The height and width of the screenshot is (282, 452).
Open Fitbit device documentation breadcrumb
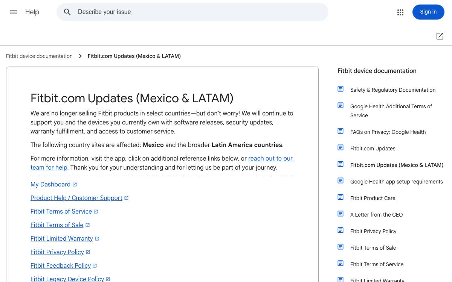(x=39, y=56)
